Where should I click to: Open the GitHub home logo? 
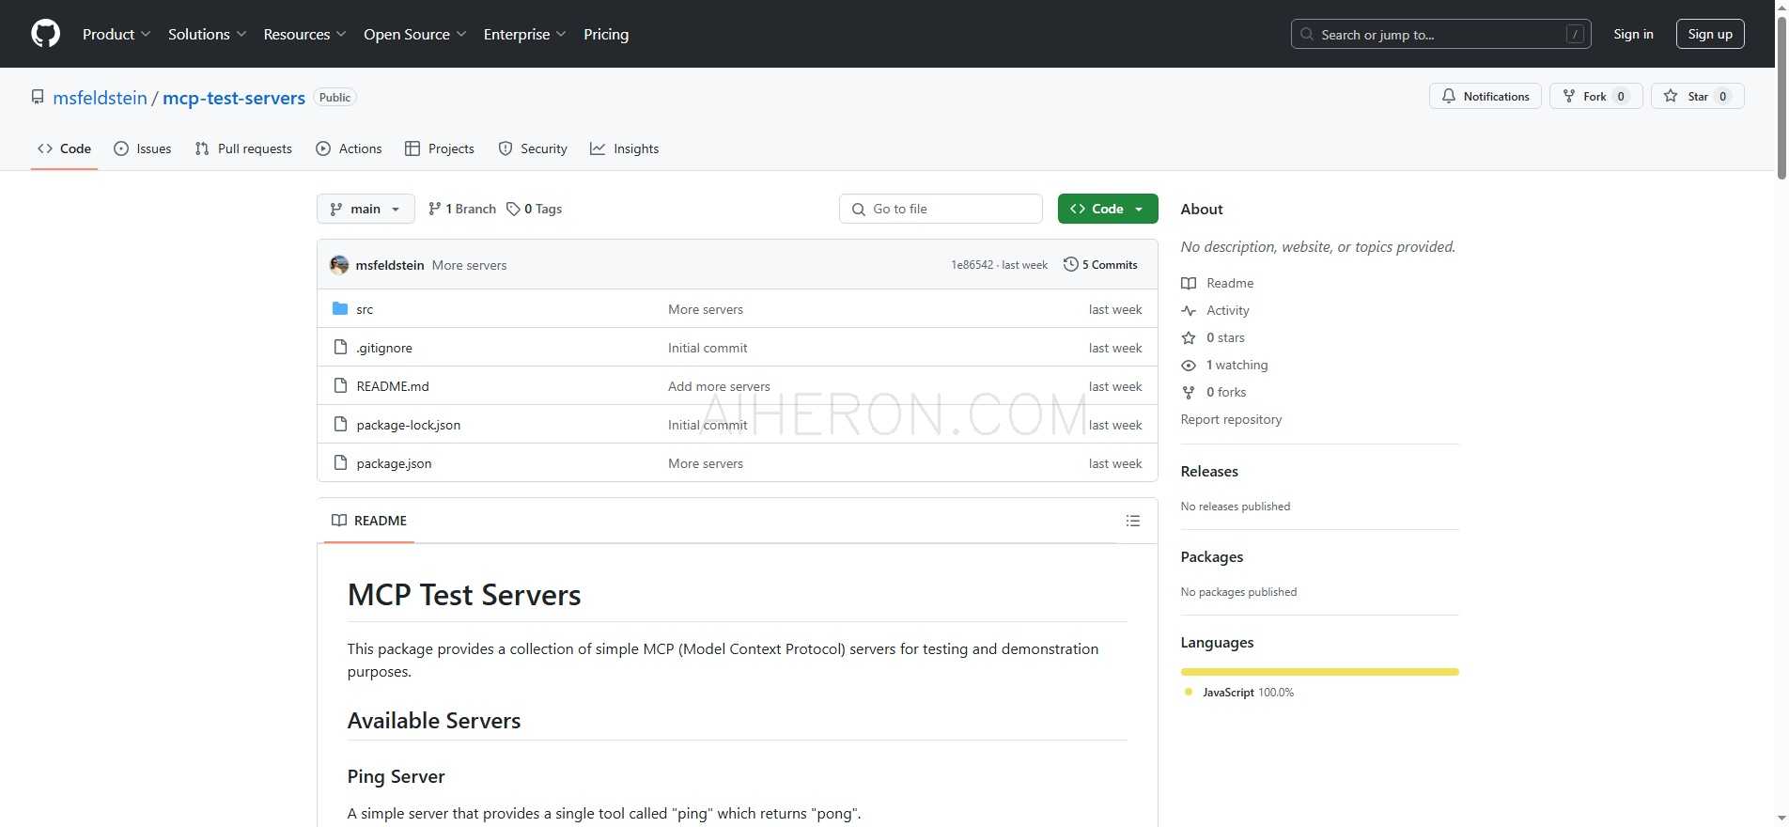[x=45, y=34]
